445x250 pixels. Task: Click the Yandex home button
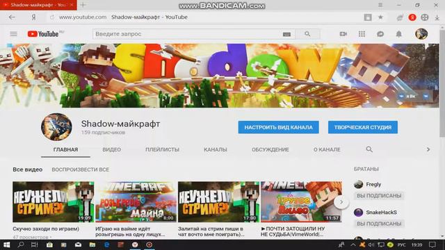click(33, 17)
